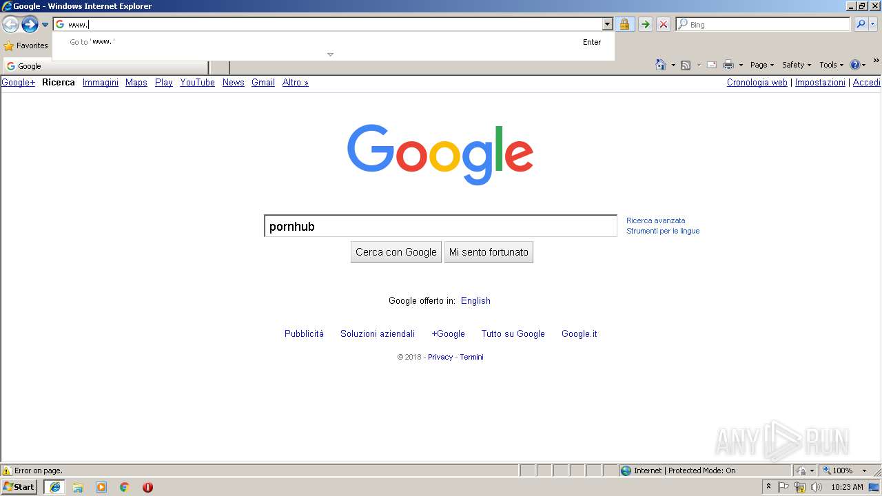
Task: Open 'Tutto su Google' footer link
Action: [x=513, y=334]
